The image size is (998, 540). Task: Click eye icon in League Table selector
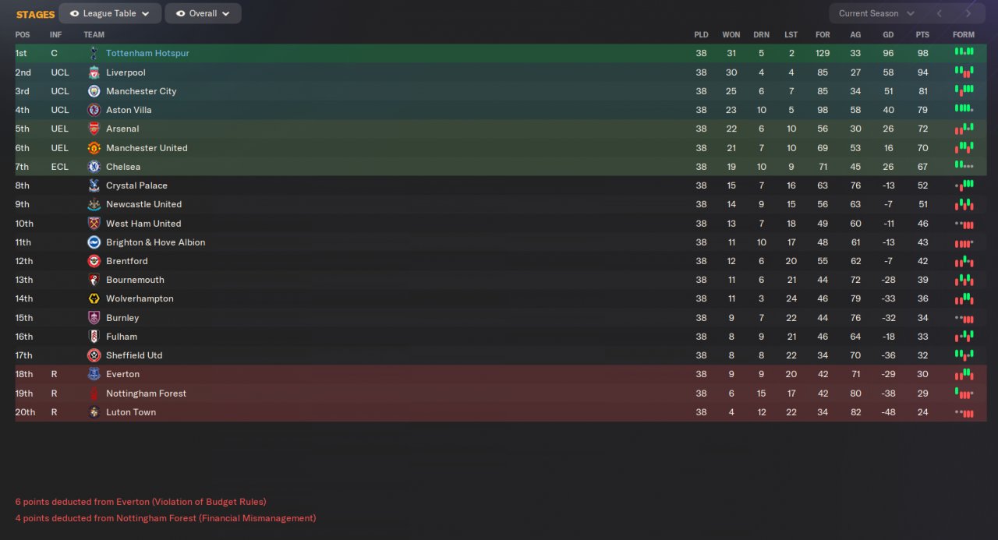click(74, 13)
